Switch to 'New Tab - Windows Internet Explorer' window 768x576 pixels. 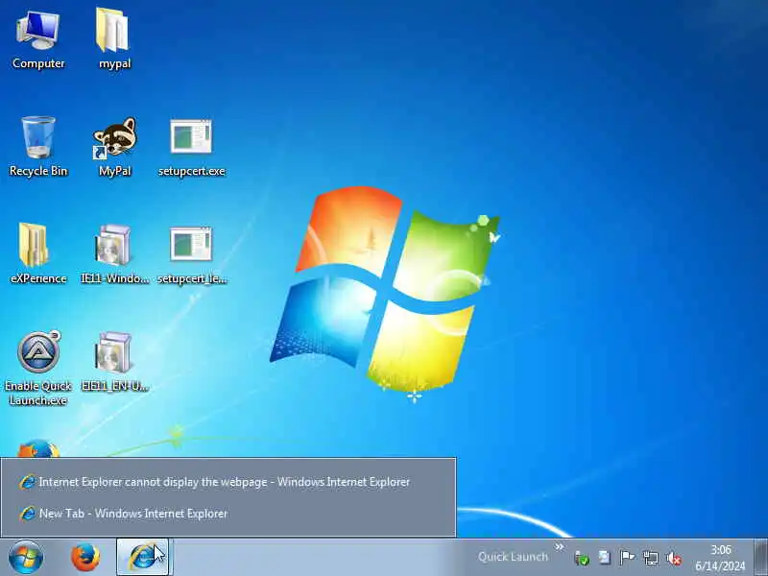228,514
